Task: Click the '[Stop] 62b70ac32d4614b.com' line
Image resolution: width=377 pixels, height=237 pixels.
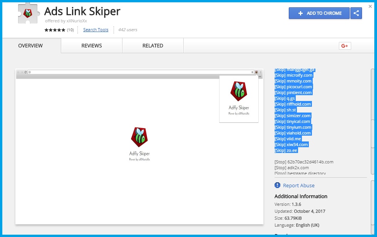Action: [x=304, y=162]
